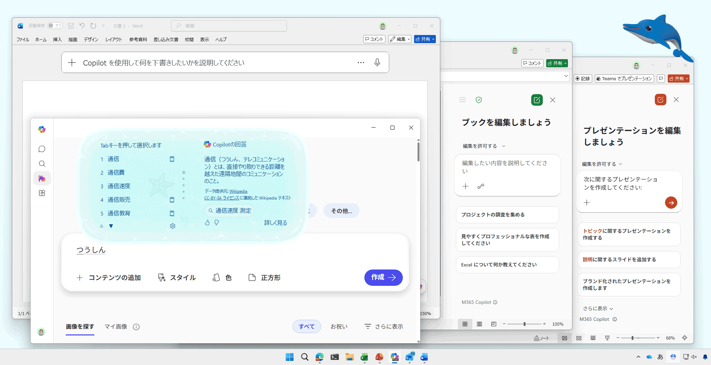711x365 pixels.
Task: Open the ファイル menu in Word
Action: 23,39
